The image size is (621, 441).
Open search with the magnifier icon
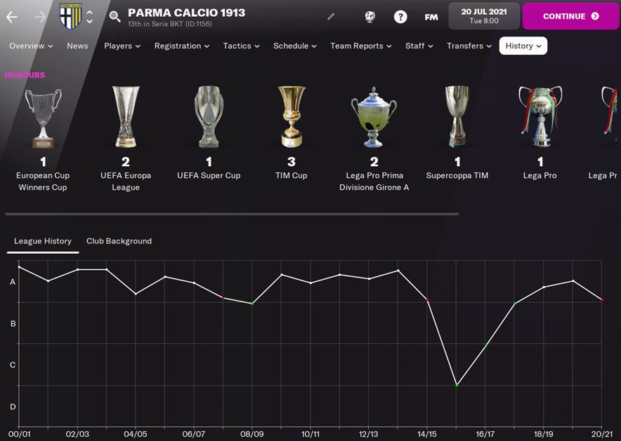click(115, 17)
